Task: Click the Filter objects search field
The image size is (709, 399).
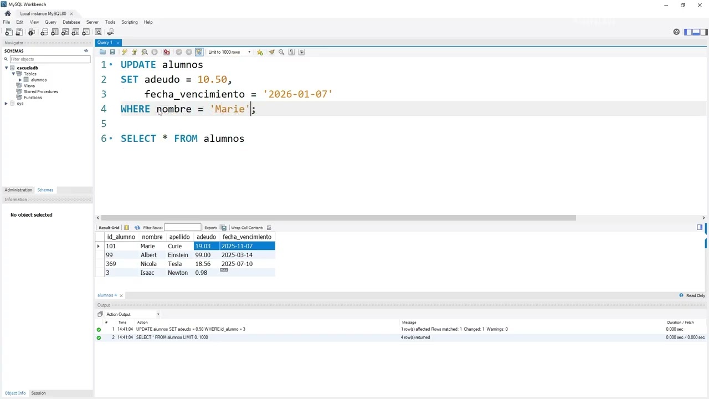Action: point(49,59)
